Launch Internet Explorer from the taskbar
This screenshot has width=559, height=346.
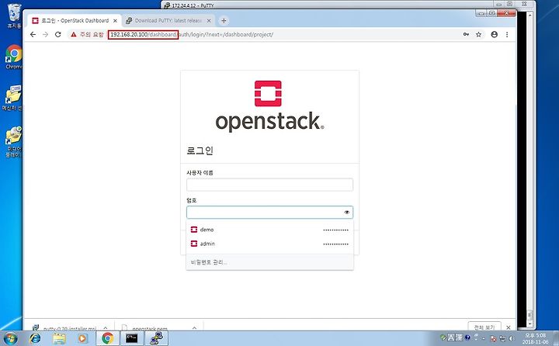(35, 338)
